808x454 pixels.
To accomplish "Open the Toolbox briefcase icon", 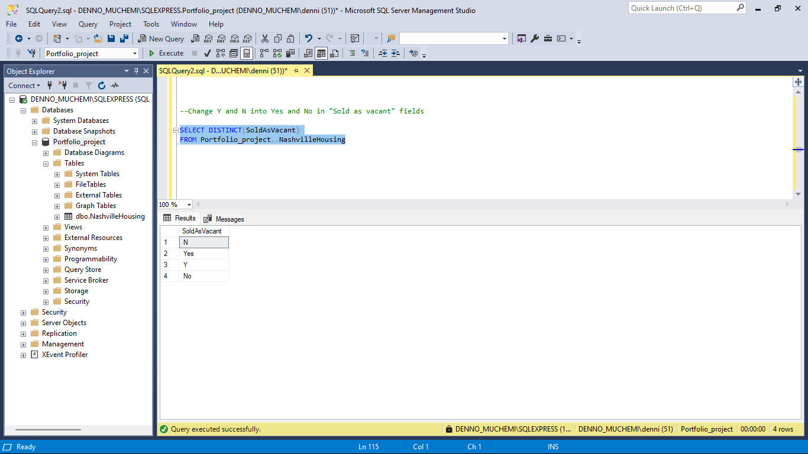I will [548, 38].
